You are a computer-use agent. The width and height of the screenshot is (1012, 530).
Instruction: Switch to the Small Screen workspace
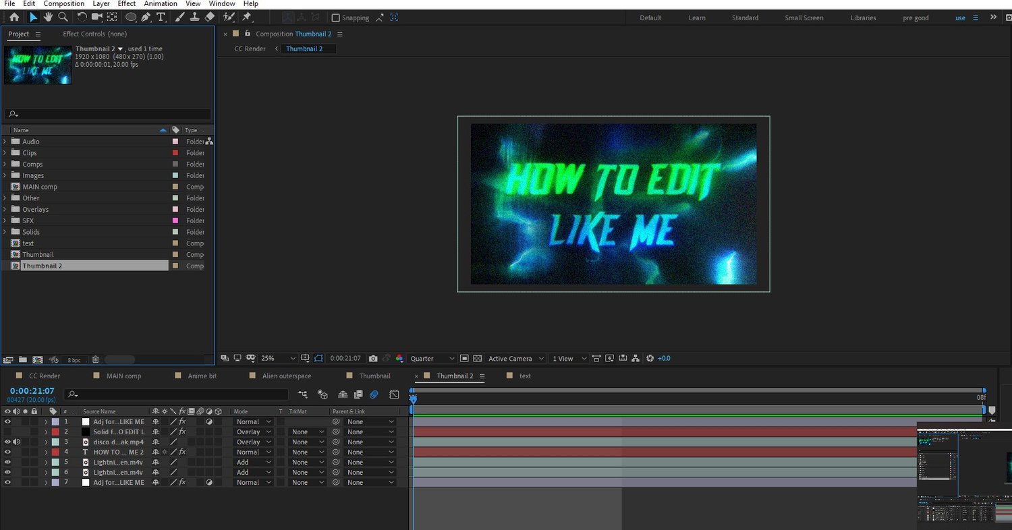[804, 18]
